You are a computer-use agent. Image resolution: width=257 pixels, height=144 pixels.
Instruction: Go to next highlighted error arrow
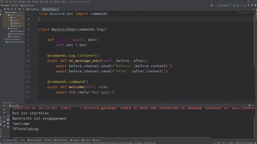point(253,12)
